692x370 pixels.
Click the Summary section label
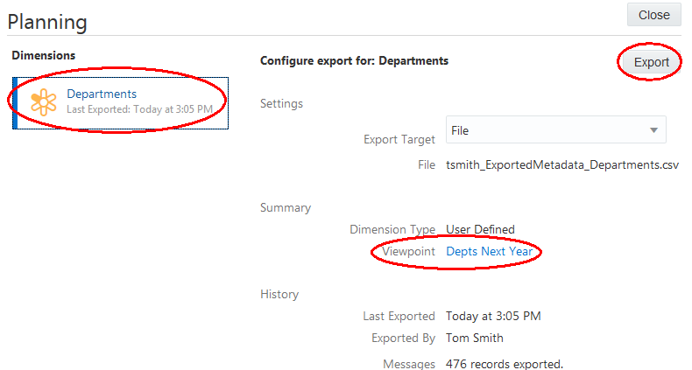[x=285, y=208]
